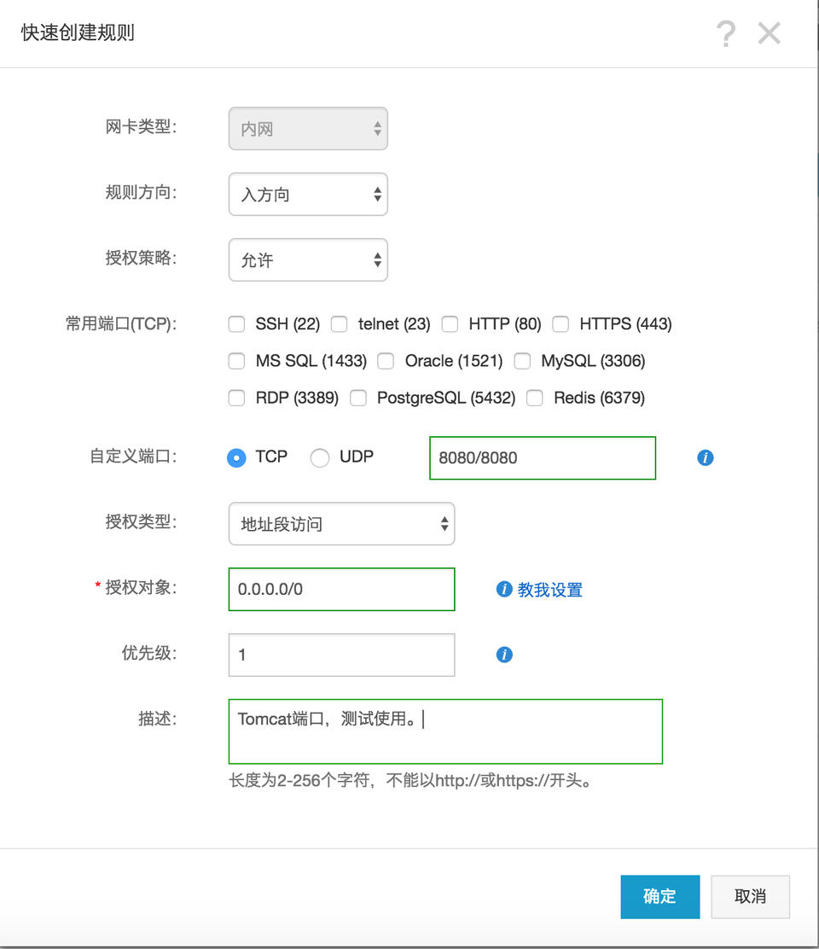Open the 授权策略 dropdown
Viewport: 819px width, 949px height.
coord(308,259)
